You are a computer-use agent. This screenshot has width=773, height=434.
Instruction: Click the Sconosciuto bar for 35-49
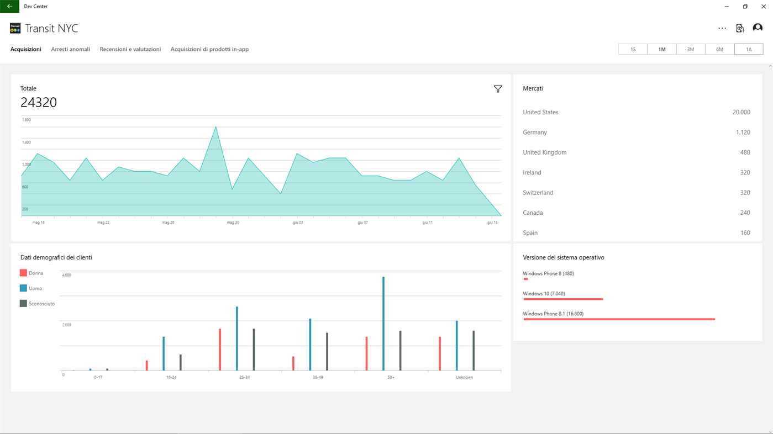pyautogui.click(x=327, y=352)
